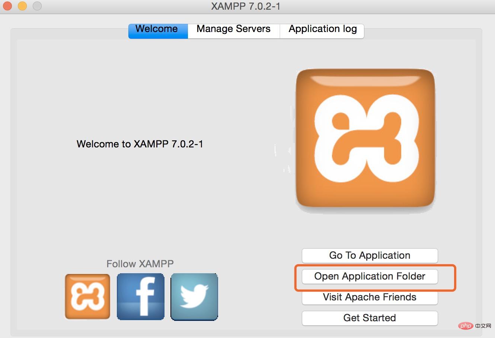Click the Get Started button
Image resolution: width=495 pixels, height=338 pixels.
click(370, 318)
